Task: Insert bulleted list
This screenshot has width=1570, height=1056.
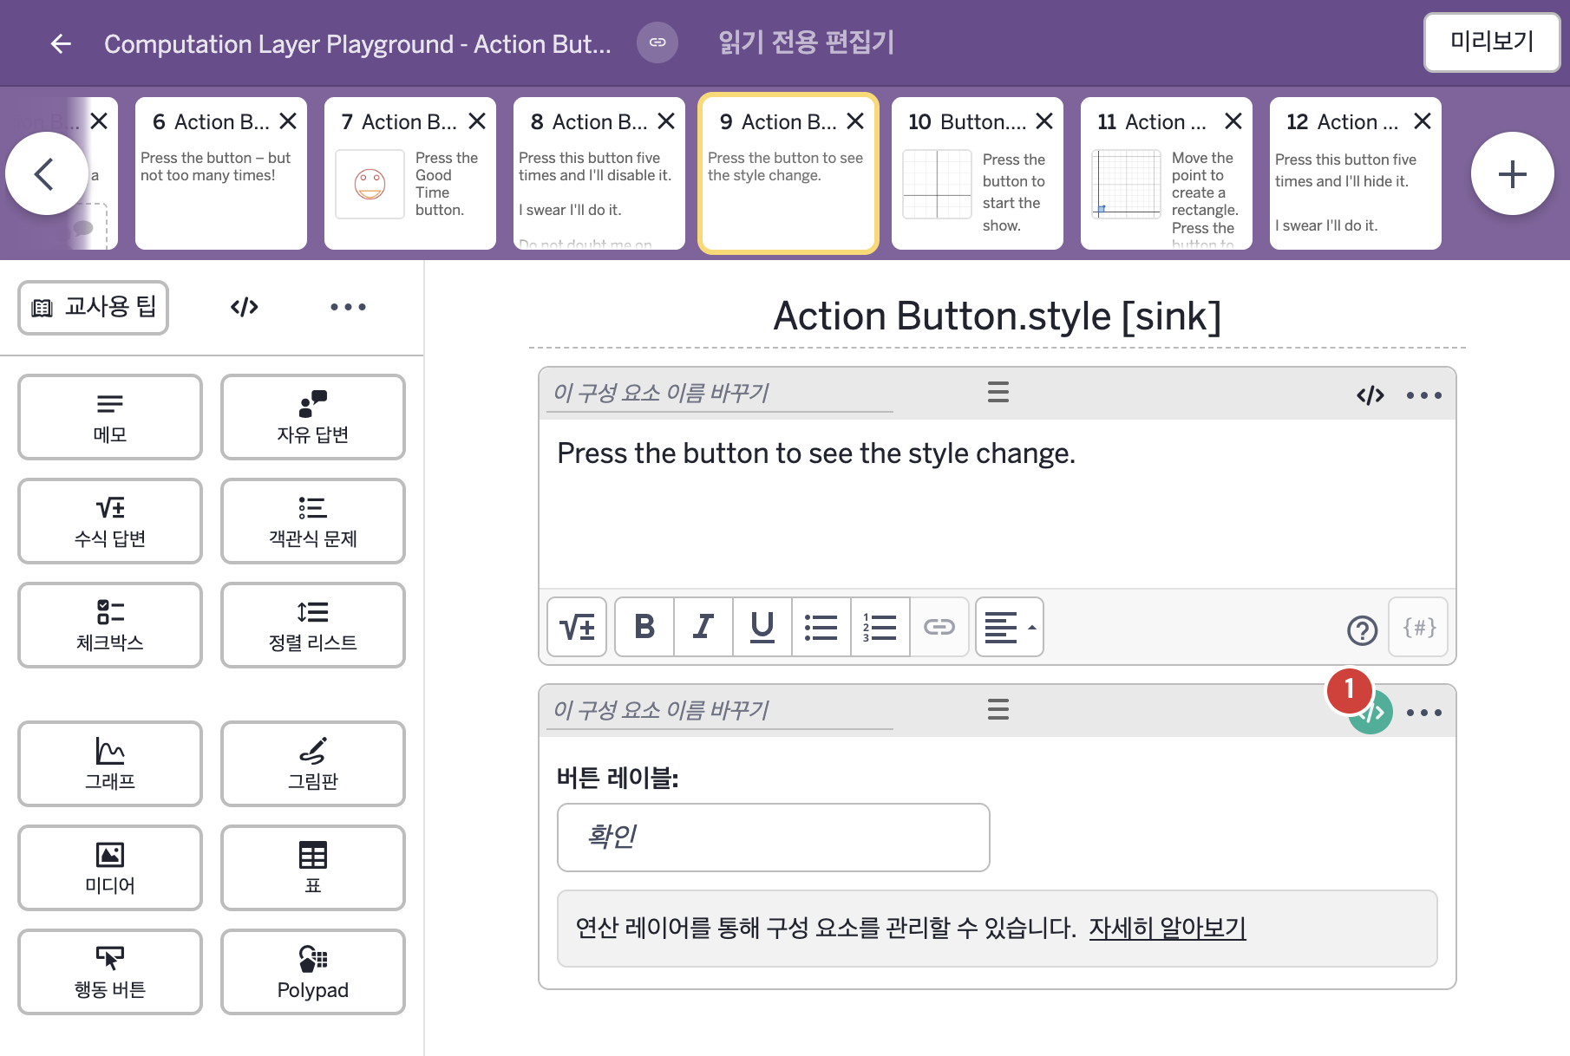Action: (x=821, y=627)
